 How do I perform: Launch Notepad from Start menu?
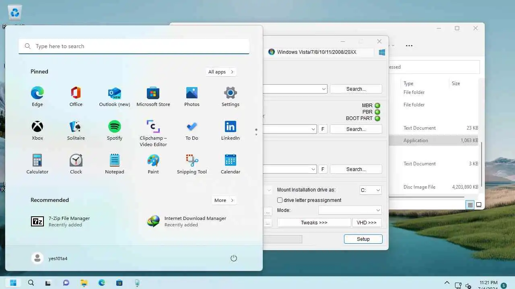click(115, 164)
